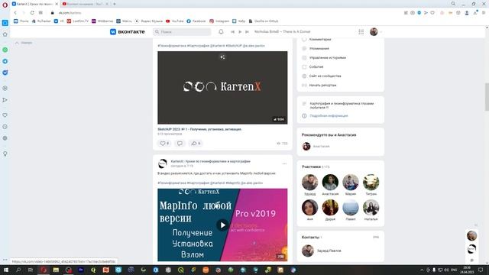
Task: Open the VK services grid icon
Action: click(x=361, y=31)
